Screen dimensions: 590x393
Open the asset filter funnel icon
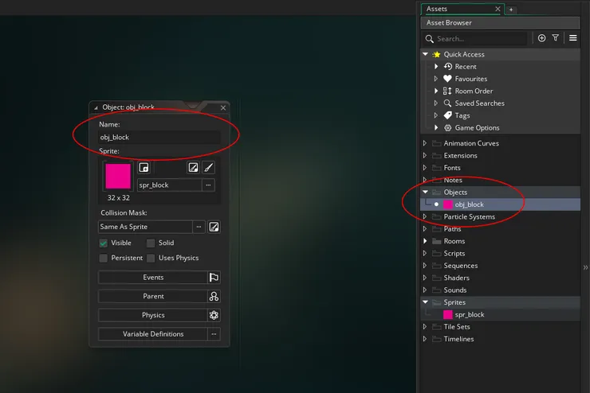556,38
